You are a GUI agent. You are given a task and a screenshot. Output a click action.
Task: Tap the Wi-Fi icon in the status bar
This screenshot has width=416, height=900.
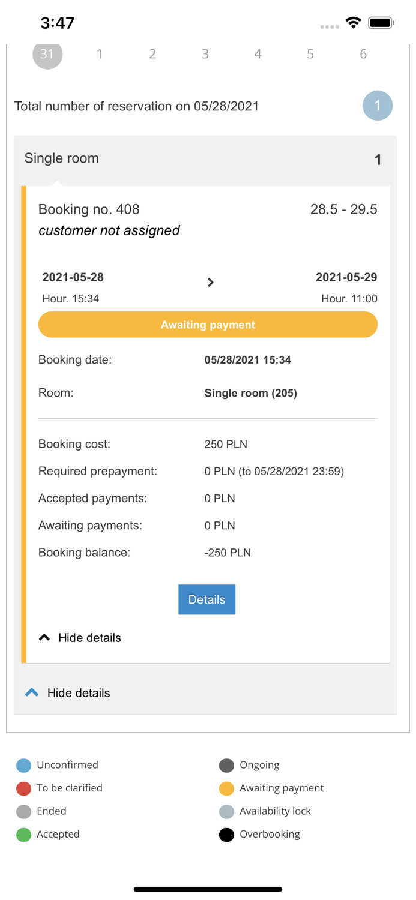click(353, 22)
